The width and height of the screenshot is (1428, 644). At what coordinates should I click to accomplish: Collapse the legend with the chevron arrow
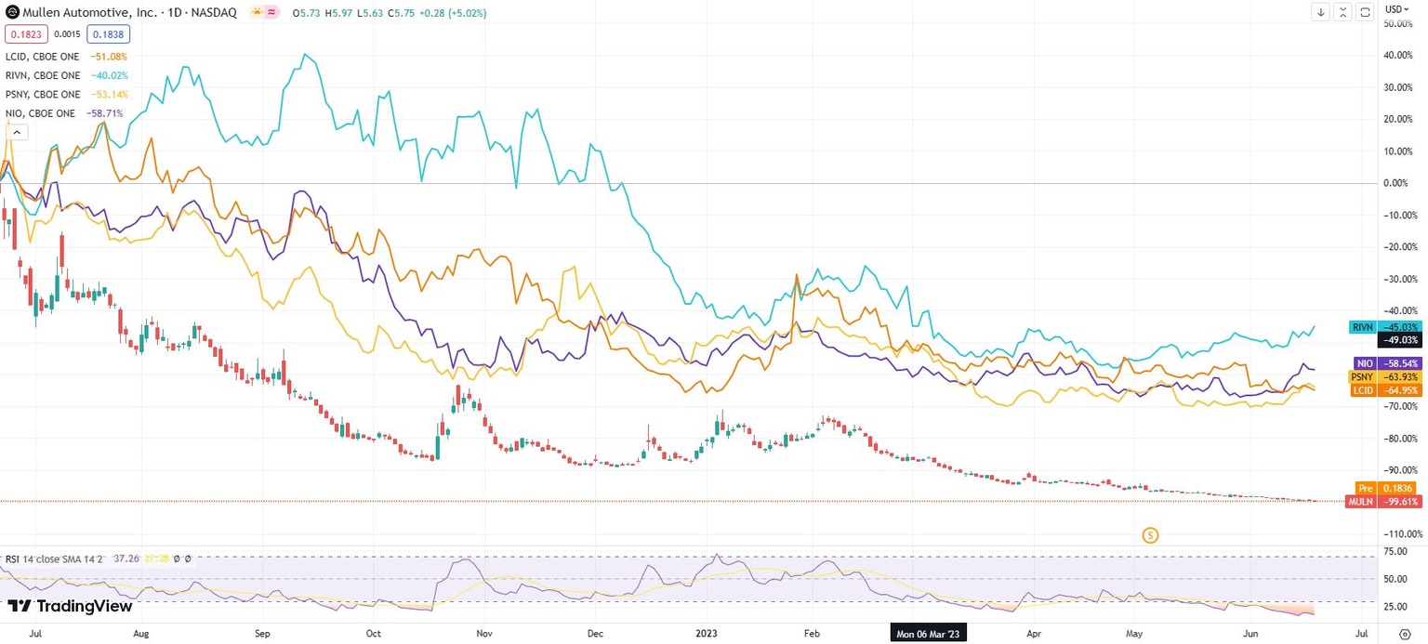point(17,131)
